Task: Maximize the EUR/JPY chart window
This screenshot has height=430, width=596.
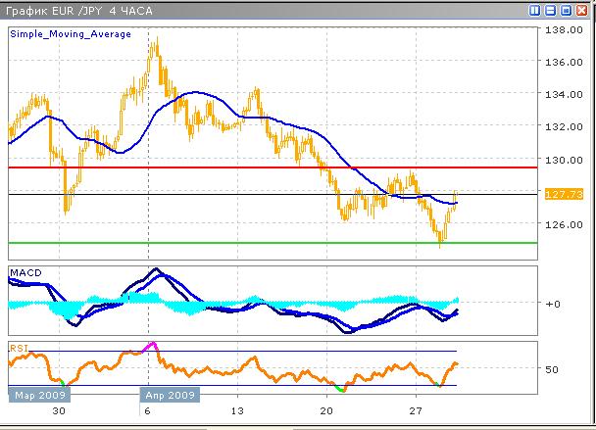Action: [565, 10]
